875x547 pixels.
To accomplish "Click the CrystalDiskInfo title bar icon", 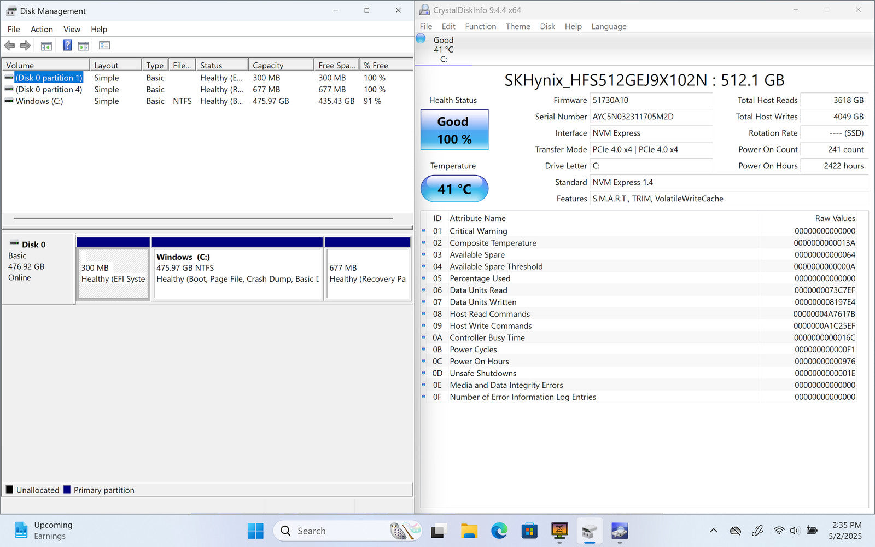I will pos(424,10).
